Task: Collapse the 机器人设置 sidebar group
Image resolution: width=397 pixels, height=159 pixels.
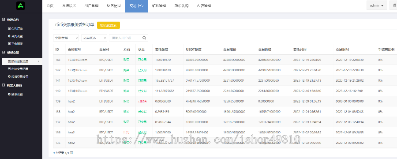Action: tap(3, 85)
